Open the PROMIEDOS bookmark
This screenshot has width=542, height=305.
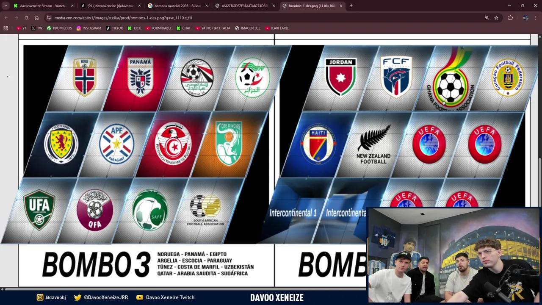coord(59,28)
